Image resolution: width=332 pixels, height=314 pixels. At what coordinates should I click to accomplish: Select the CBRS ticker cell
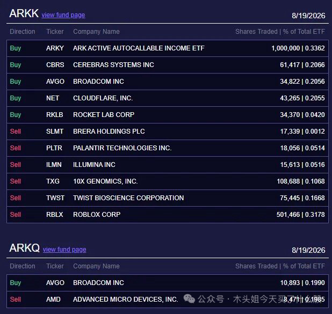[x=55, y=65]
